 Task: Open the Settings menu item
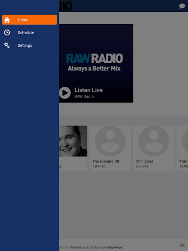[x=30, y=45]
